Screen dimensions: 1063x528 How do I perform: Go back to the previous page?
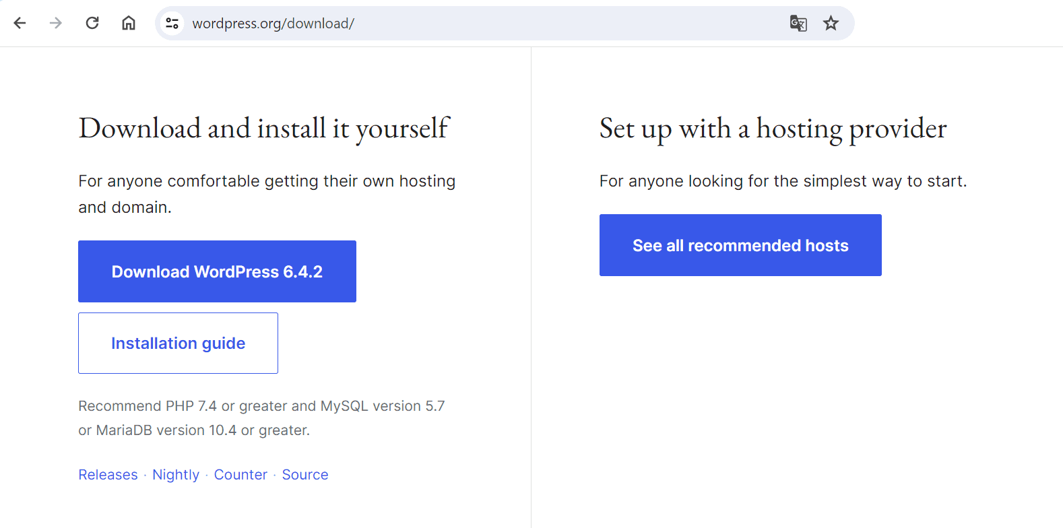[x=20, y=23]
